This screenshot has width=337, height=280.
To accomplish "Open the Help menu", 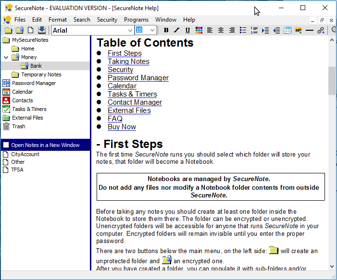I will 189,20.
